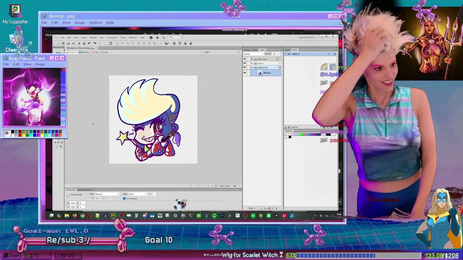463x260 pixels.
Task: Open the File menu in desktop - jpeg window
Action: [x=44, y=22]
